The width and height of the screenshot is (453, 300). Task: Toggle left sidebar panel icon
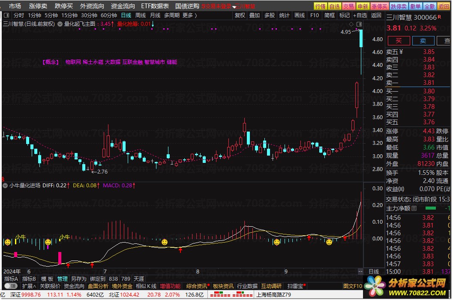pyautogui.click(x=7, y=15)
